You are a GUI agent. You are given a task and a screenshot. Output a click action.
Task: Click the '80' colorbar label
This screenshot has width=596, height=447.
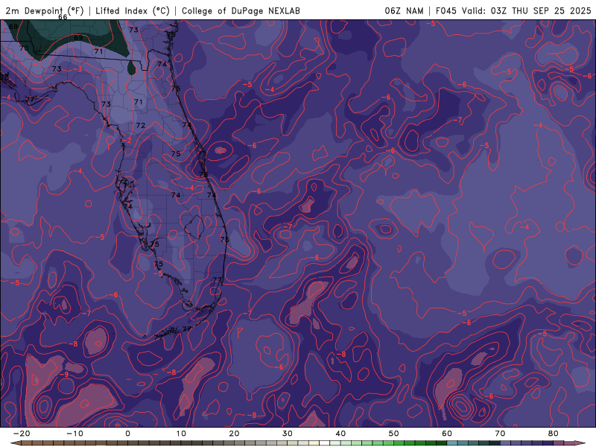(x=554, y=434)
